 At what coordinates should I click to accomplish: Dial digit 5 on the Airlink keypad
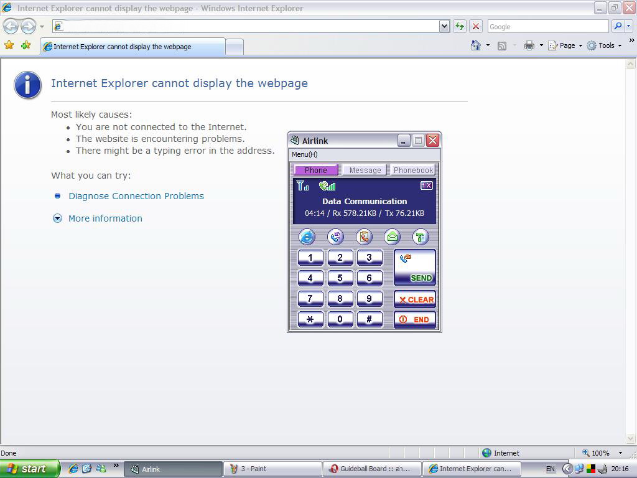pyautogui.click(x=340, y=278)
